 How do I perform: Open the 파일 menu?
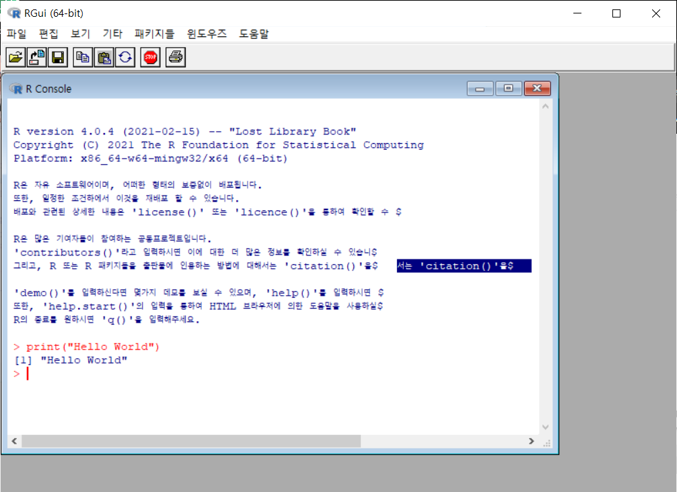[16, 34]
